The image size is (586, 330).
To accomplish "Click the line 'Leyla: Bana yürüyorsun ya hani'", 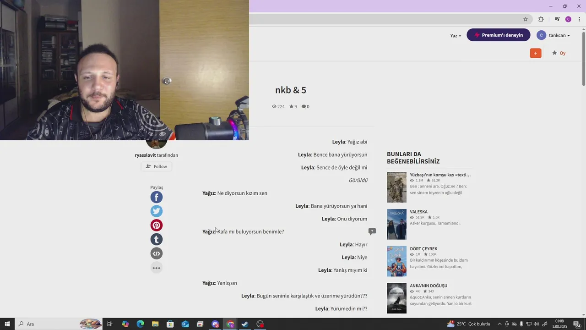I will [331, 206].
